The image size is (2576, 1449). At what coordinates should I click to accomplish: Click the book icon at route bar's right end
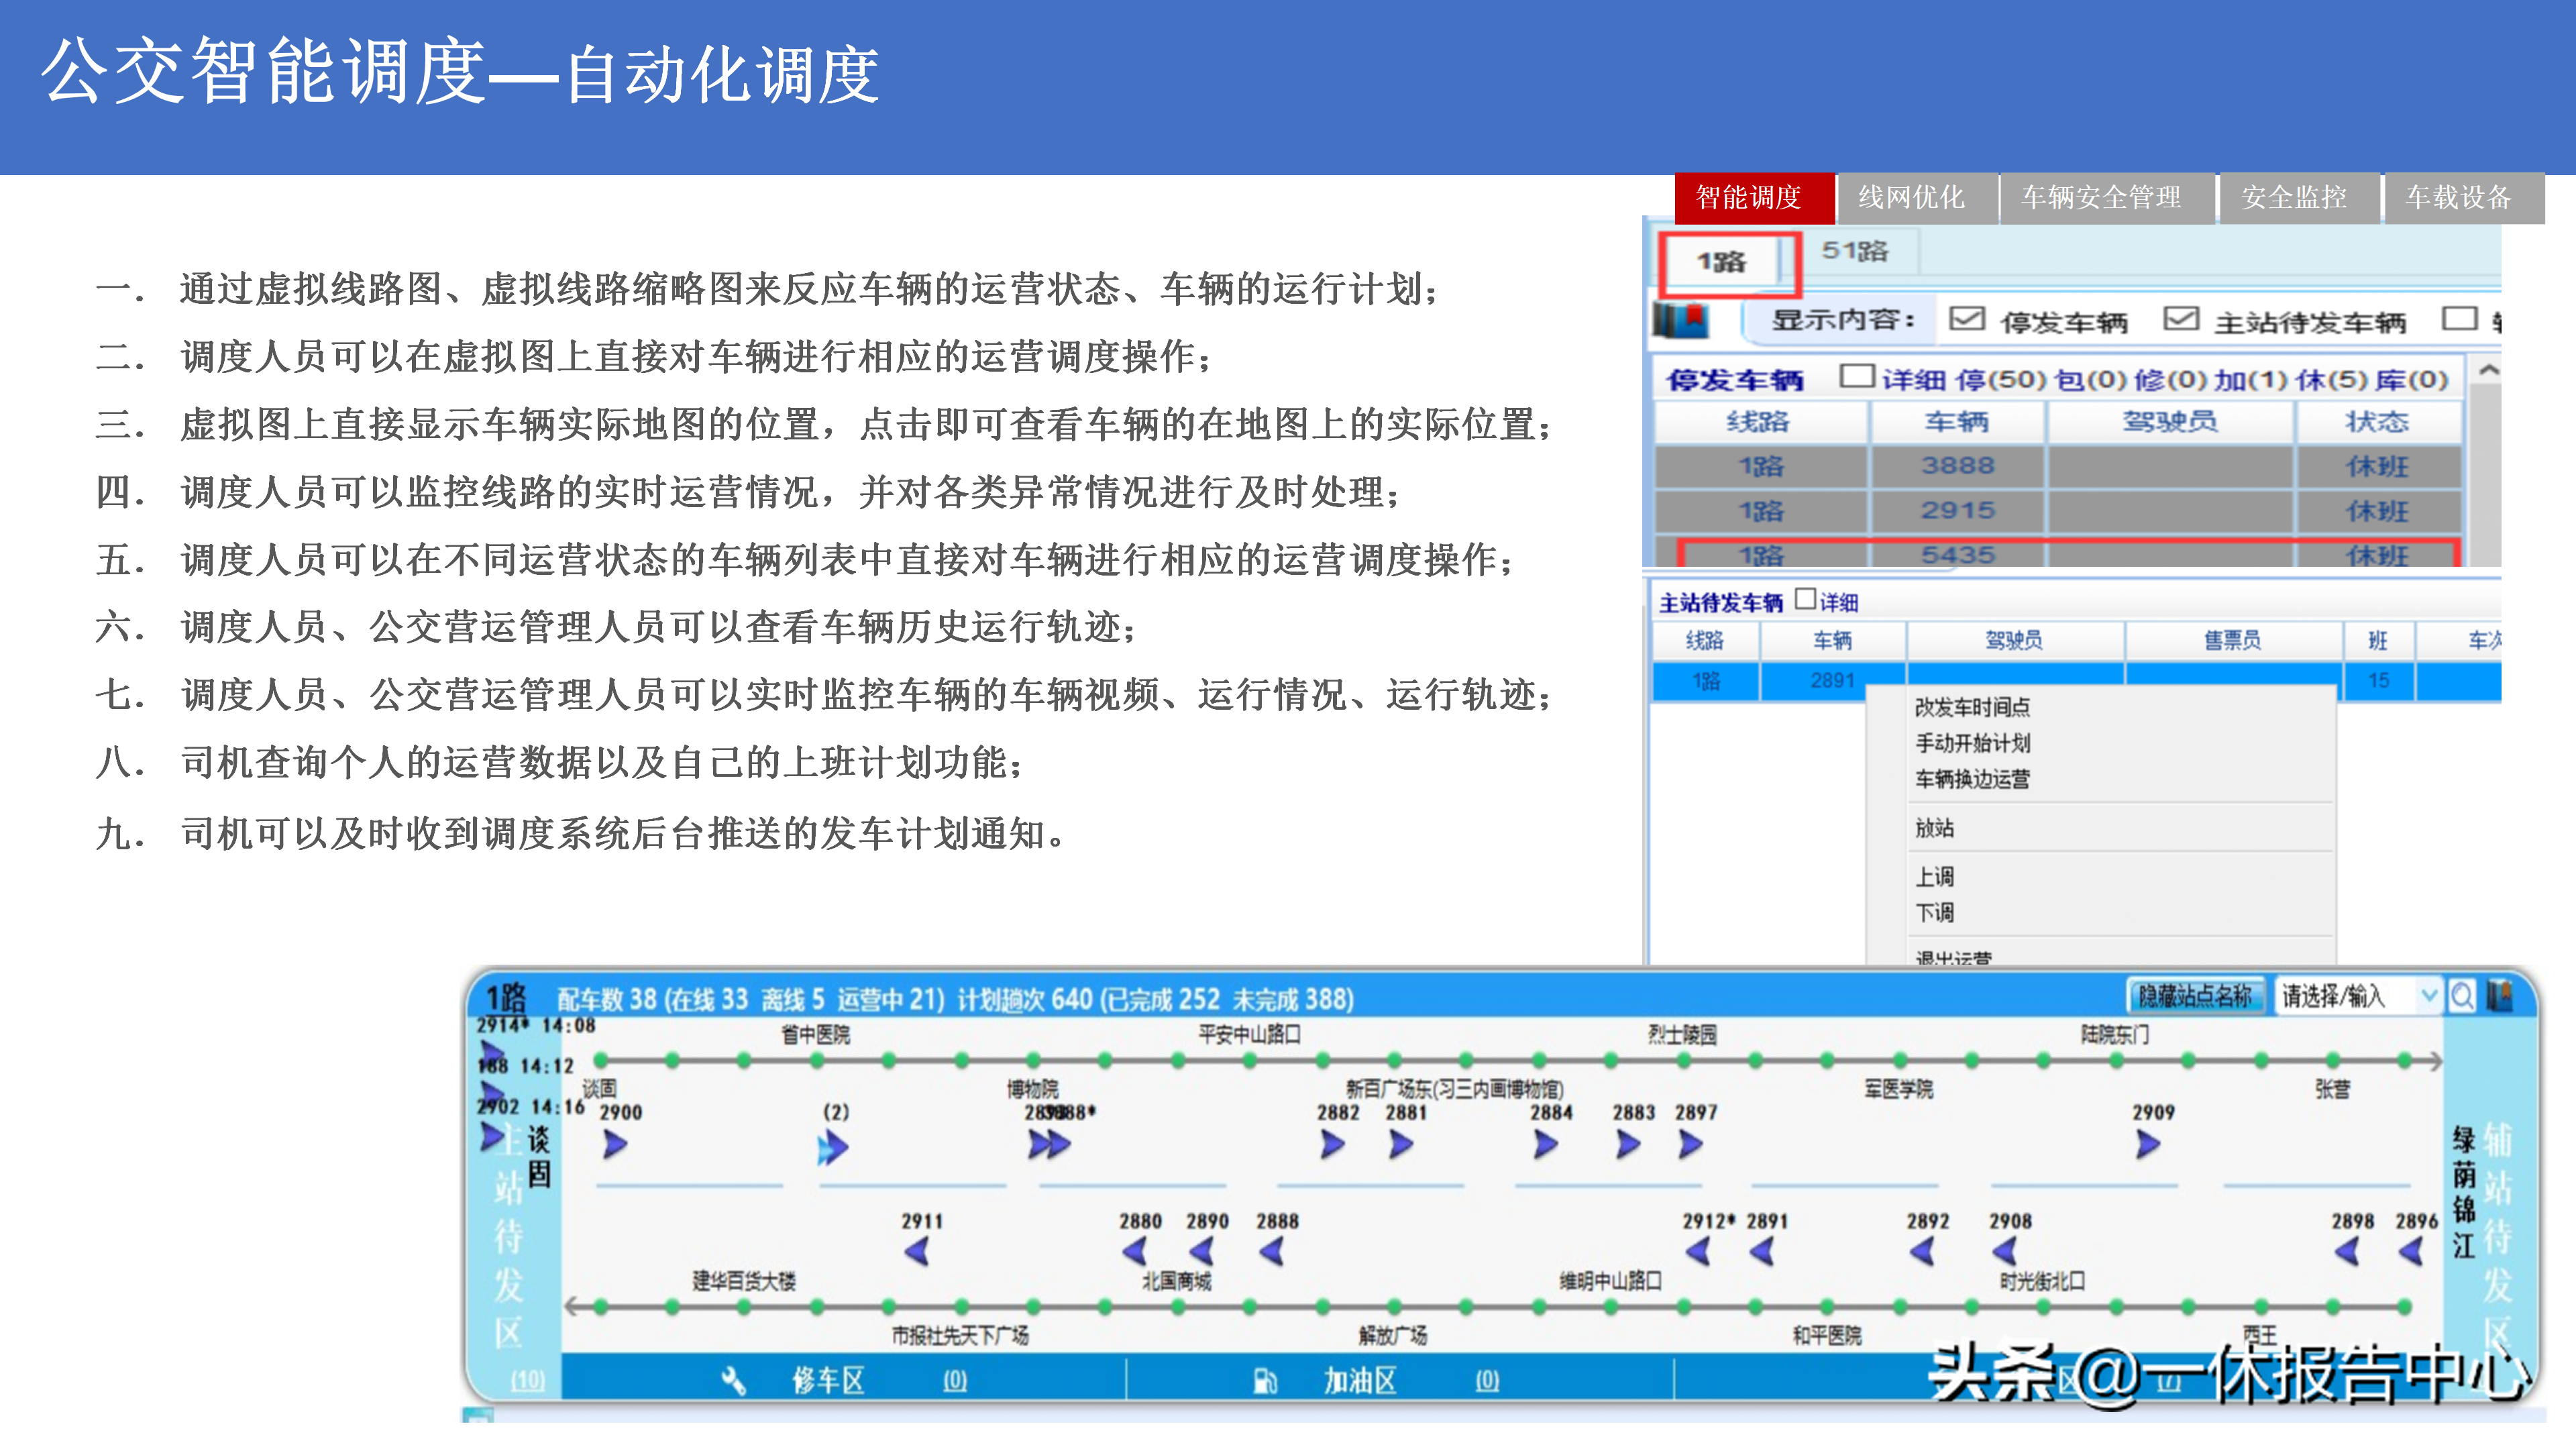point(2499,996)
